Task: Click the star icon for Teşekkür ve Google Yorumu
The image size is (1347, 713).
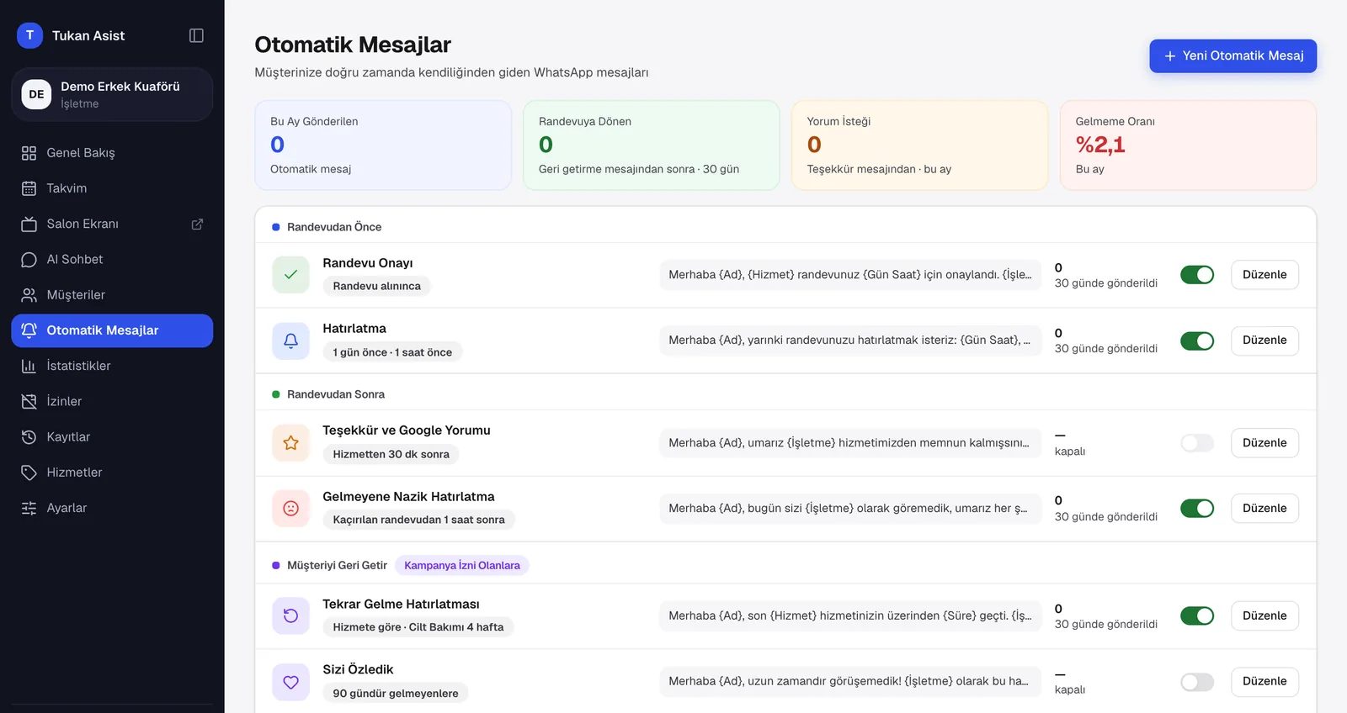Action: [x=290, y=442]
